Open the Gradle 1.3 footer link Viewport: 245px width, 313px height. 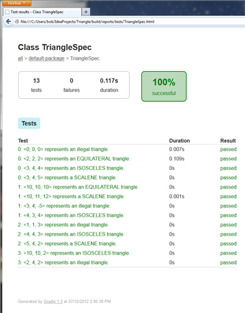pos(53,302)
